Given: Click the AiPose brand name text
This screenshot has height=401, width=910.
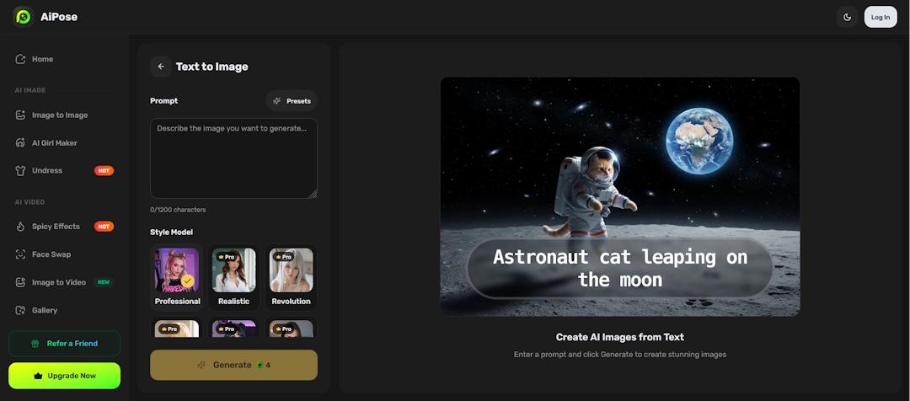Looking at the screenshot, I should pos(59,17).
